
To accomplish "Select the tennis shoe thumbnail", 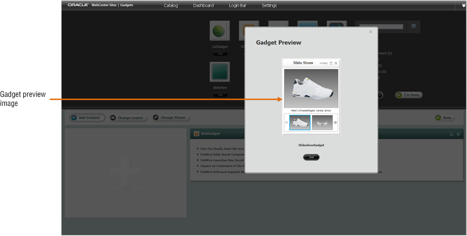I will tap(300, 122).
